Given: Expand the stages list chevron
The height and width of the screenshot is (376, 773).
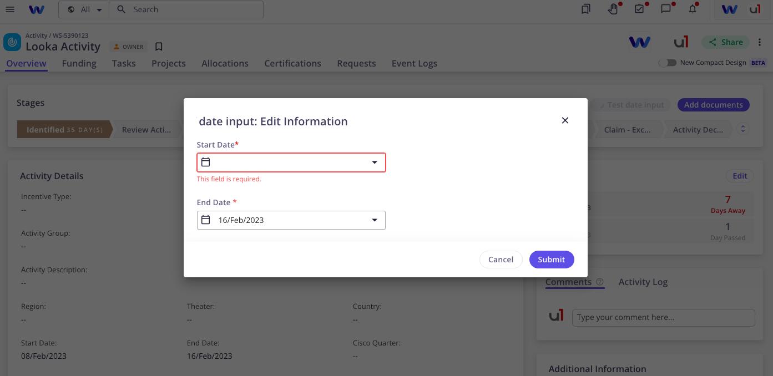Looking at the screenshot, I should 743,129.
